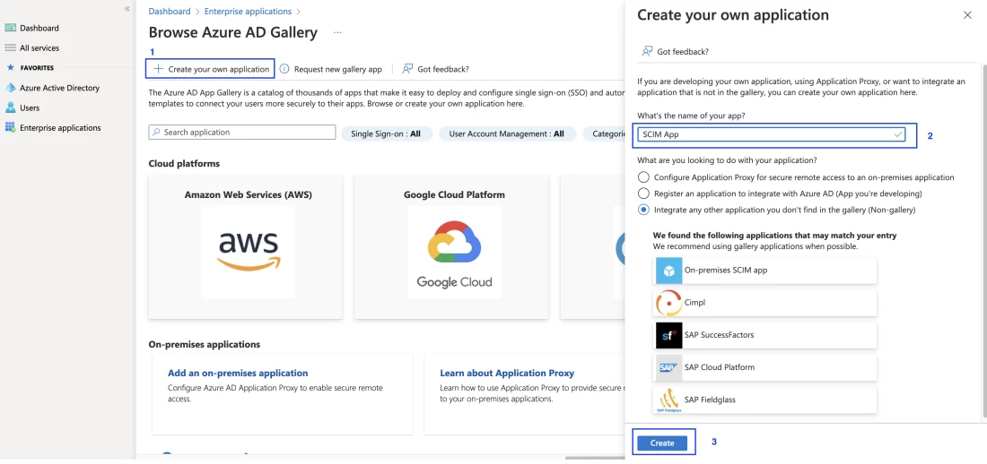Click the Cimpl app icon
987x464 pixels.
pos(668,303)
